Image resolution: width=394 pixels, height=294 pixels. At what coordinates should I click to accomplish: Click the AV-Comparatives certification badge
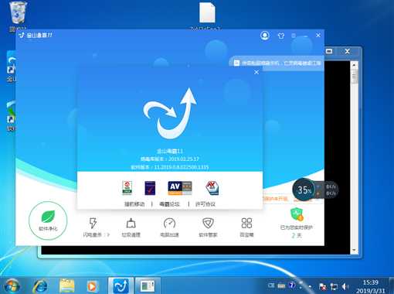[180, 188]
